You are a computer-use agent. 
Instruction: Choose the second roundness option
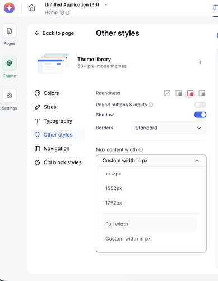[x=179, y=93]
